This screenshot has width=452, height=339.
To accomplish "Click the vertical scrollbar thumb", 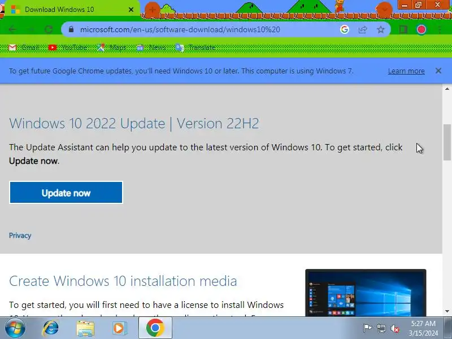I will click(447, 142).
